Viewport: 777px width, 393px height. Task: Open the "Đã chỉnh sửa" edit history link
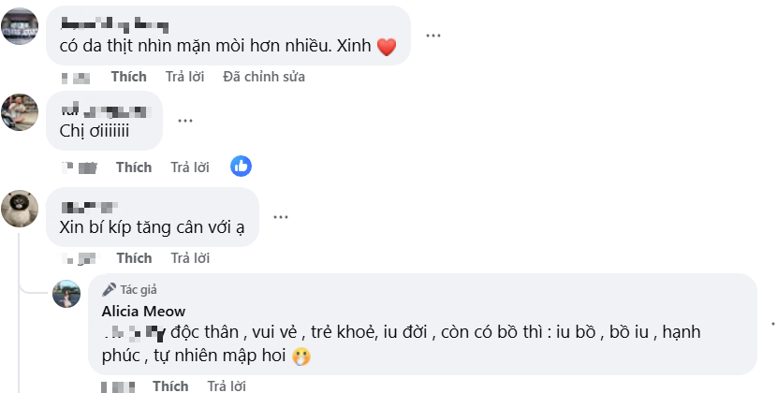tap(264, 77)
